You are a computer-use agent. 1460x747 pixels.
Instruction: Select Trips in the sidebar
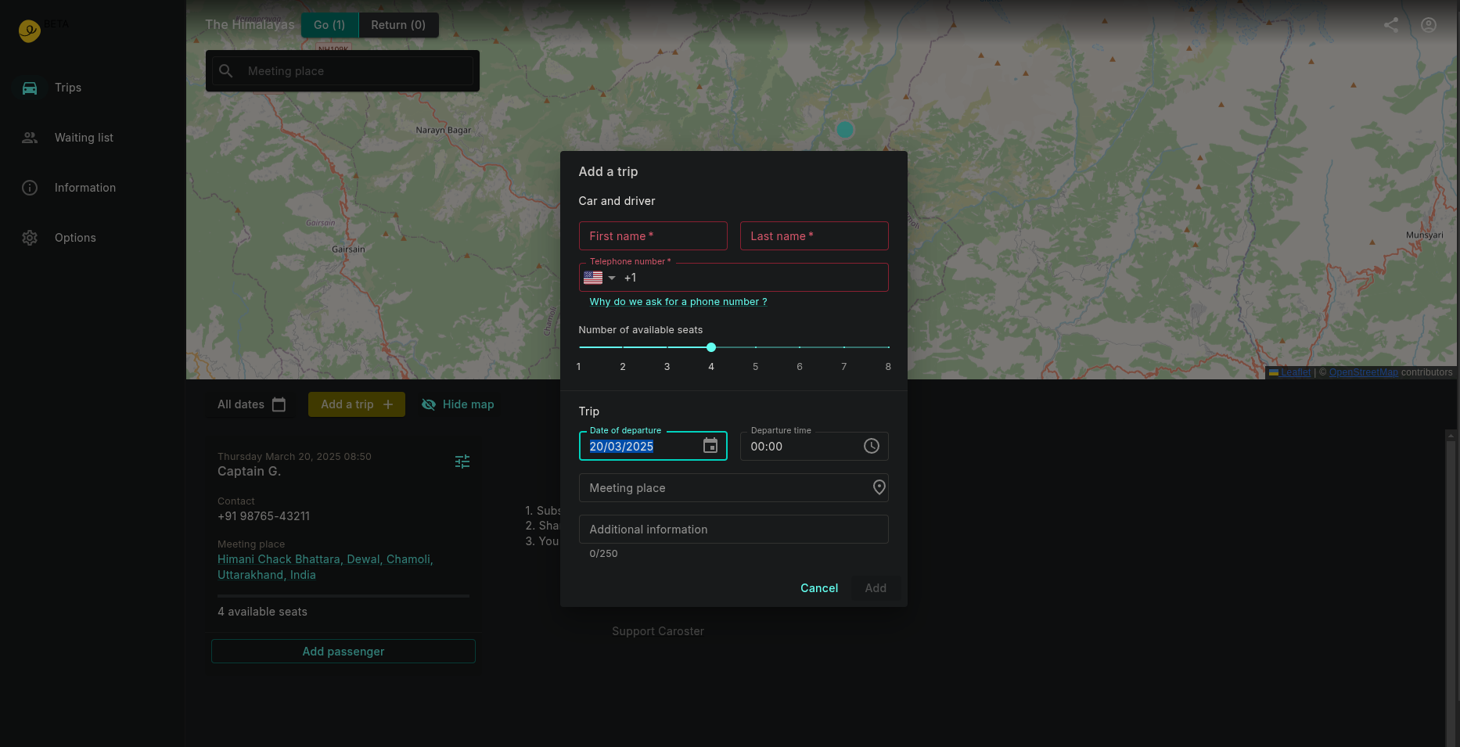pos(92,88)
